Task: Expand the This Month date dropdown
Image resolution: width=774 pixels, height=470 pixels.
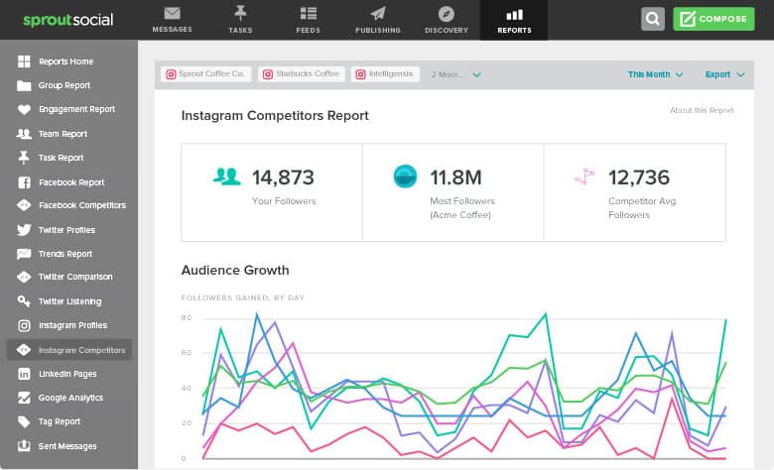Action: click(x=655, y=74)
